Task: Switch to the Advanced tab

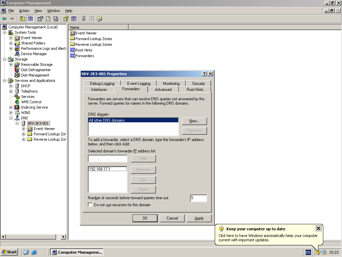Action: click(x=163, y=90)
